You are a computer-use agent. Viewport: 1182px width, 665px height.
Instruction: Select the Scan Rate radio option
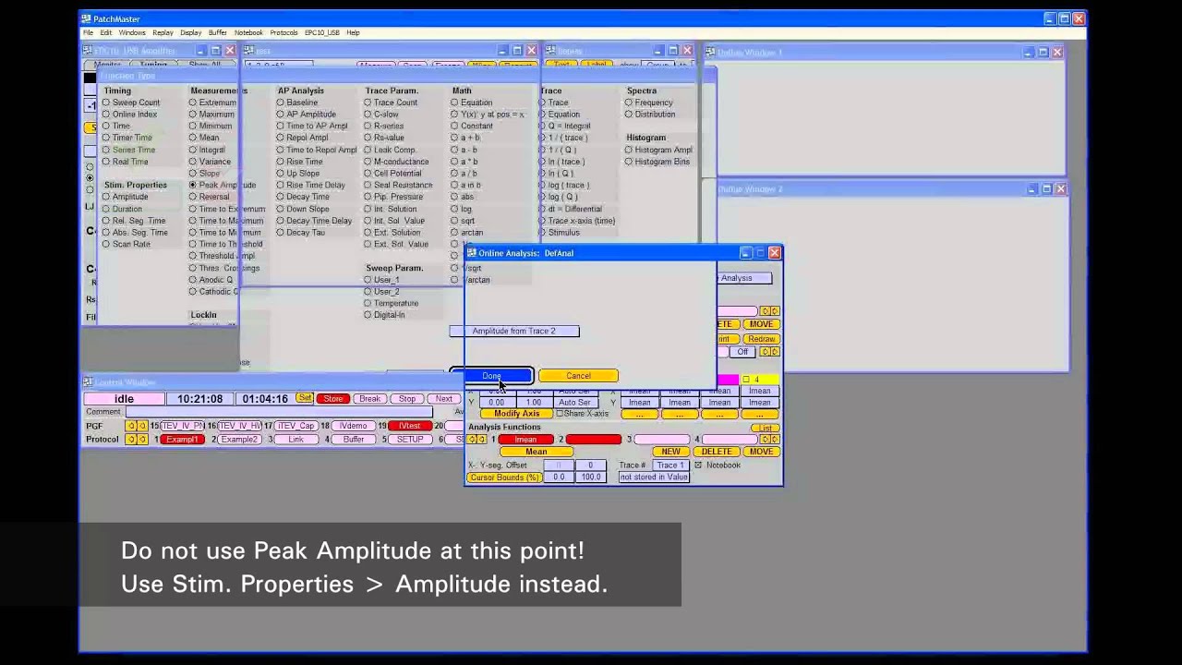coord(106,244)
